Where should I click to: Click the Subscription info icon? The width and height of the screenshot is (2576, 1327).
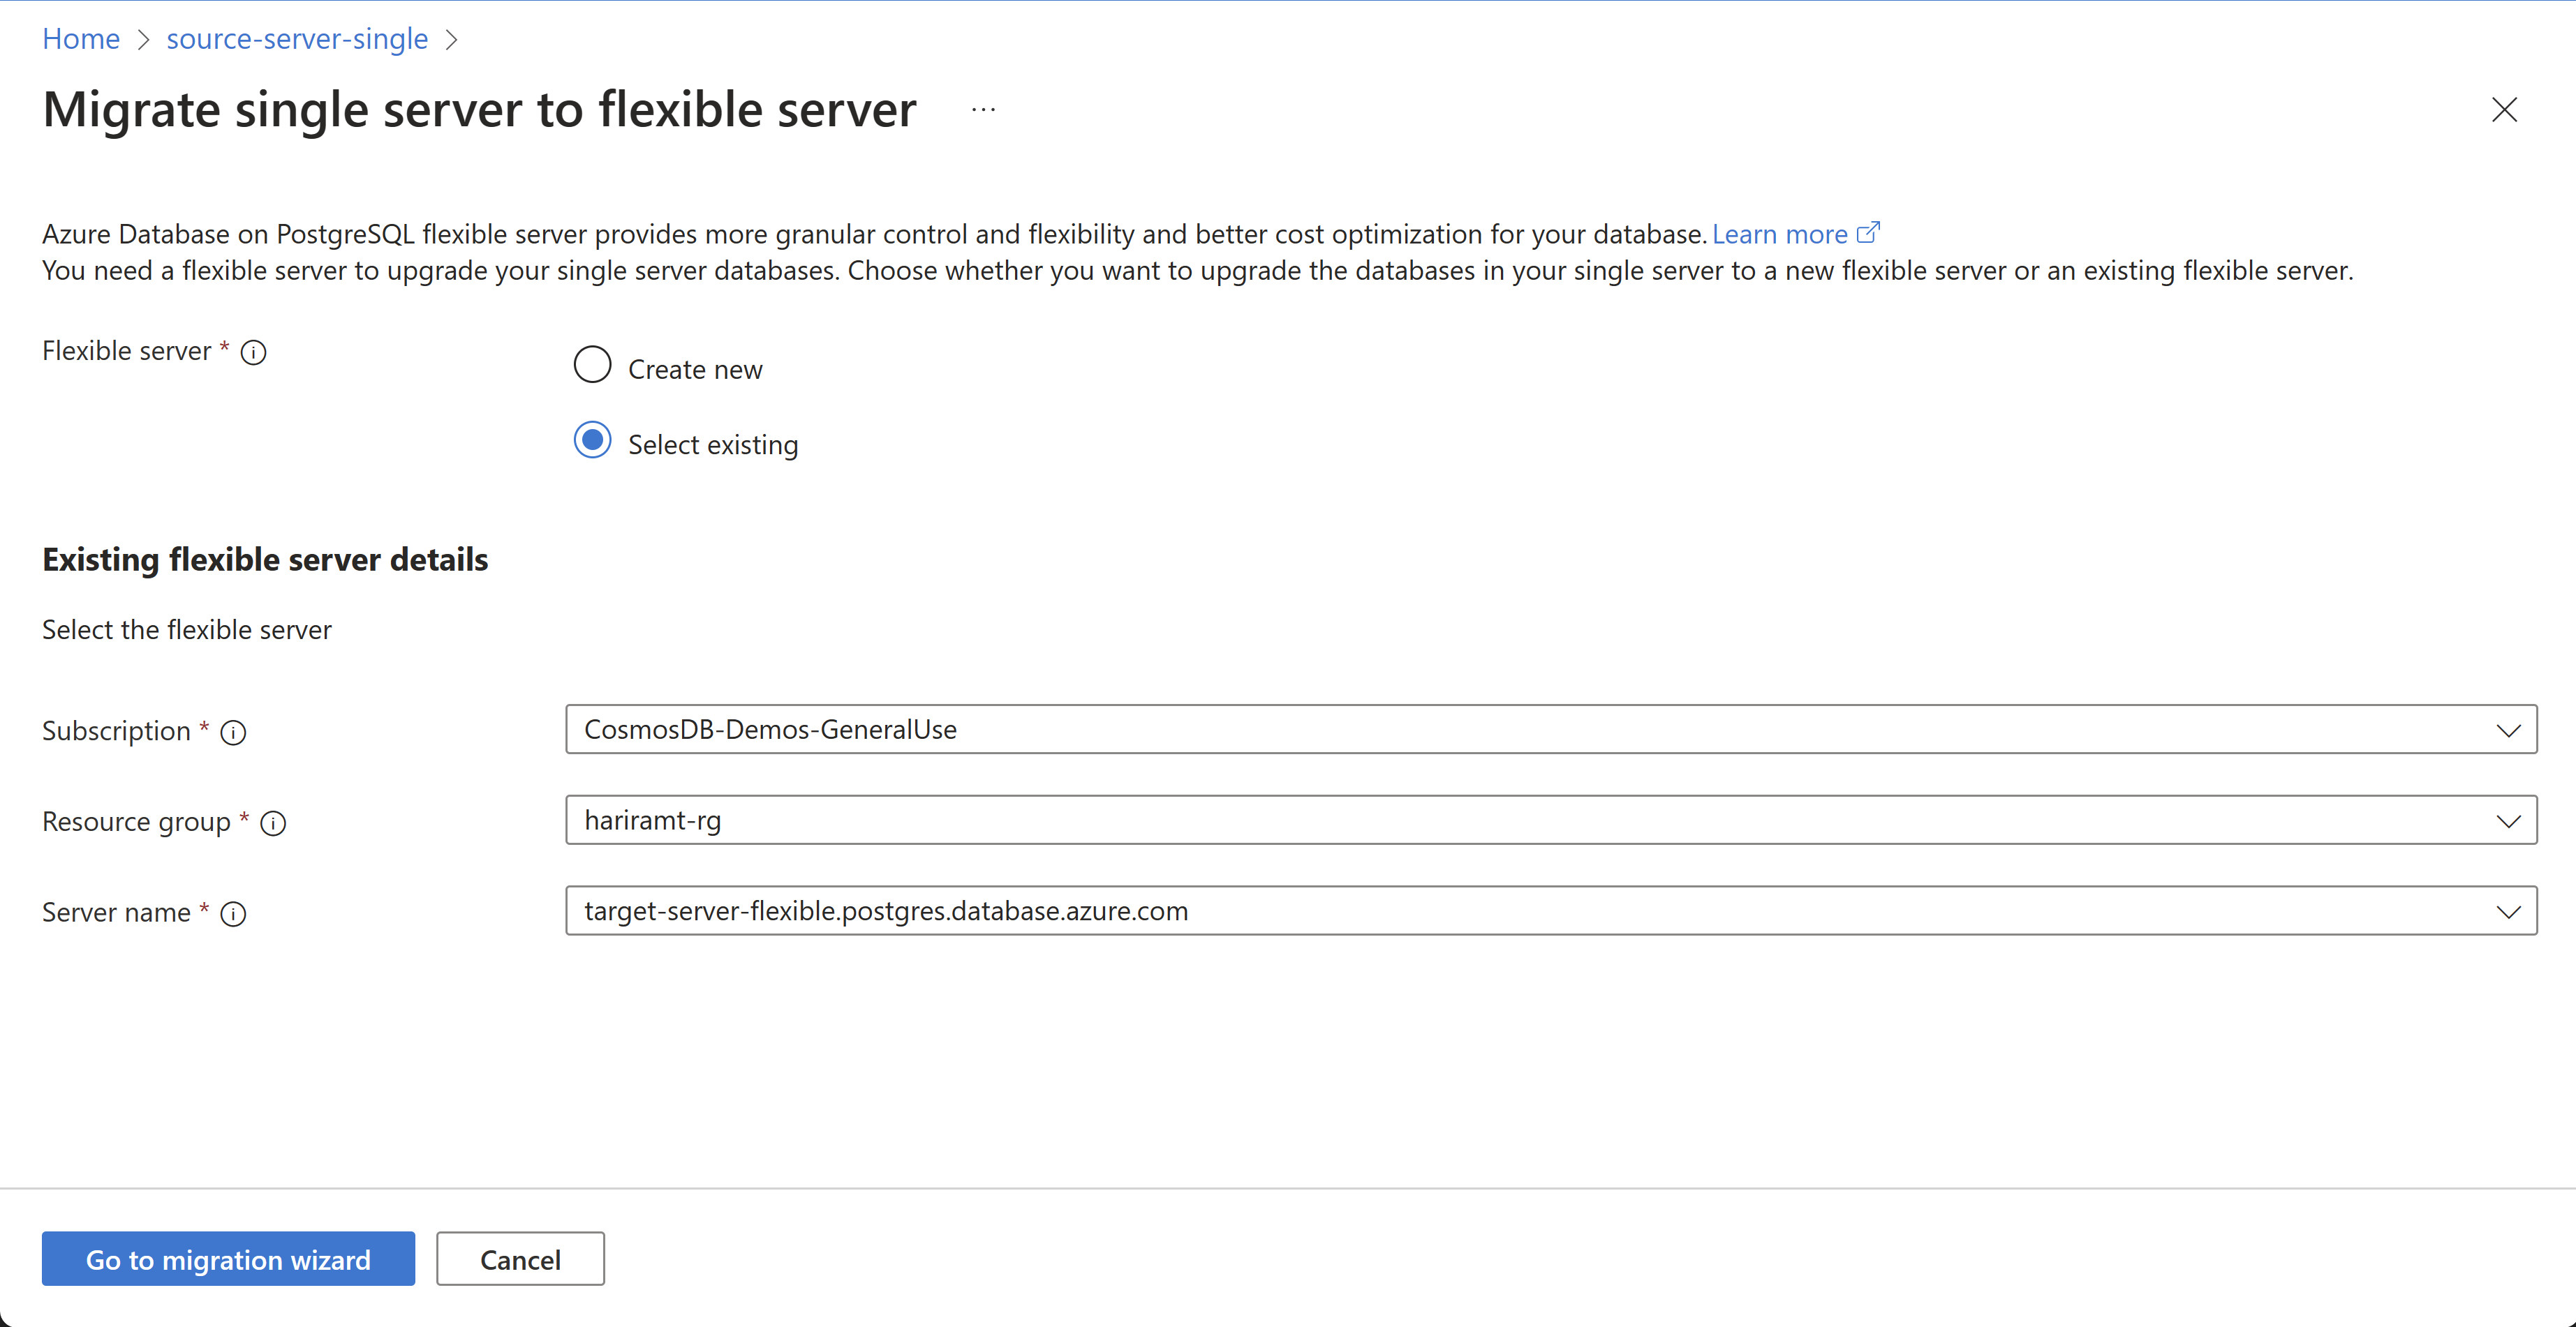point(233,733)
